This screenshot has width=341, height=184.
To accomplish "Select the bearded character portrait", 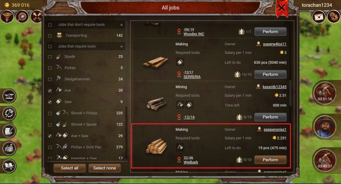I will pyautogui.click(x=325, y=127).
